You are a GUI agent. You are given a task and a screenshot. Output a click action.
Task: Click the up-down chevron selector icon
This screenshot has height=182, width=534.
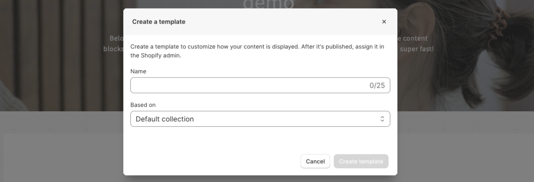382,119
